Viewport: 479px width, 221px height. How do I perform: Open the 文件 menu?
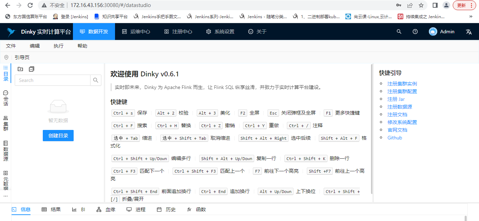[11, 46]
